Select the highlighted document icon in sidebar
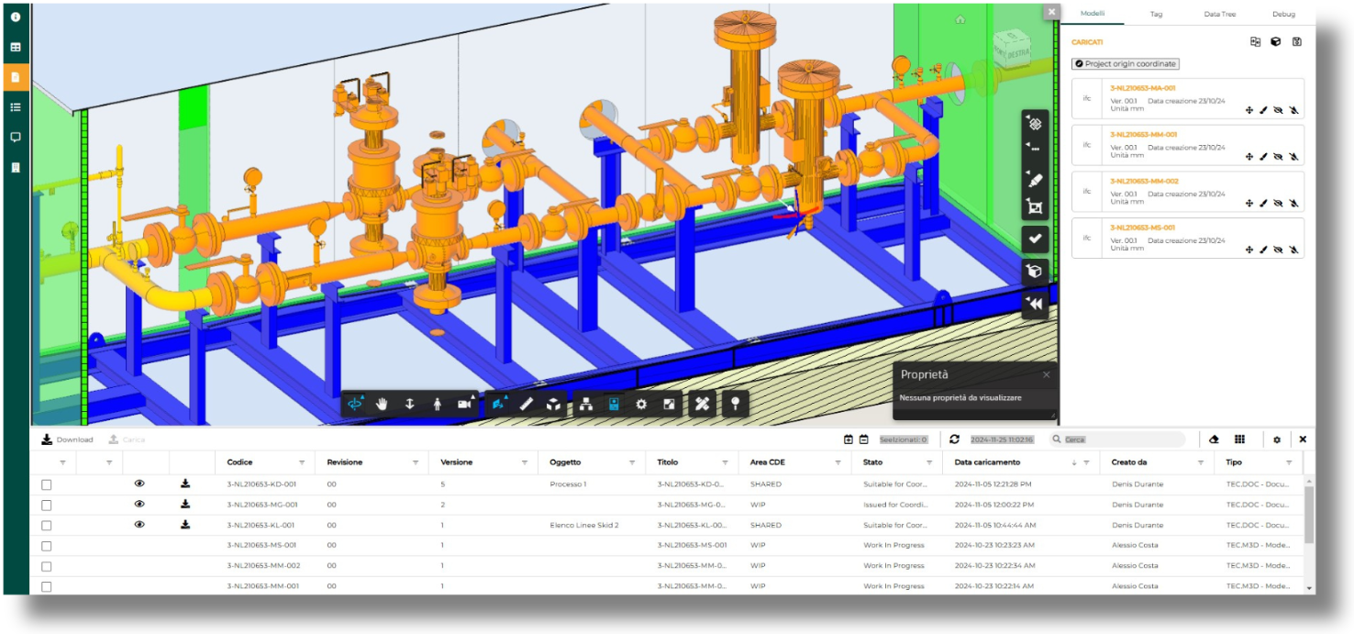The height and width of the screenshot is (634, 1354). [15, 77]
